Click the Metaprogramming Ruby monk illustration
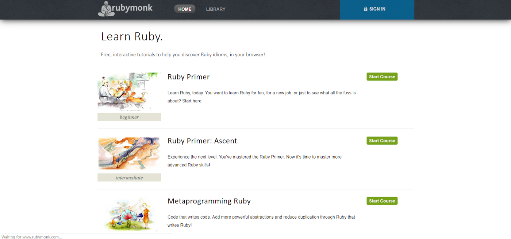This screenshot has width=511, height=239. pos(129,215)
